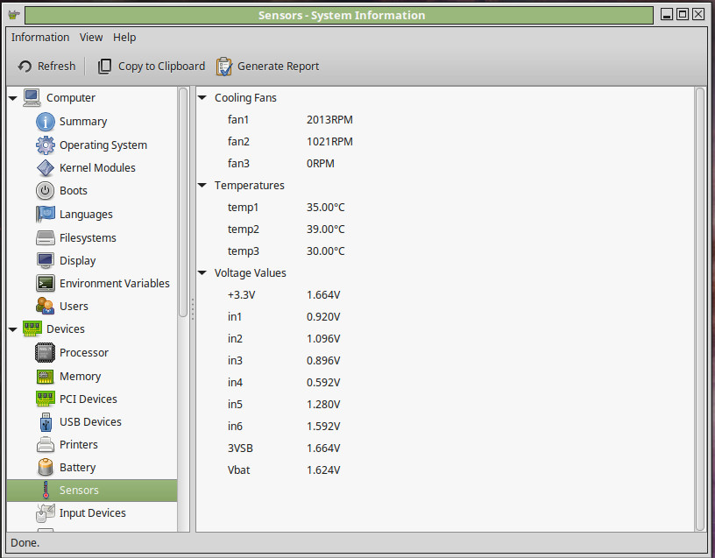Open the Battery icon in the sidebar
Screen dimensions: 715x558
(46, 468)
